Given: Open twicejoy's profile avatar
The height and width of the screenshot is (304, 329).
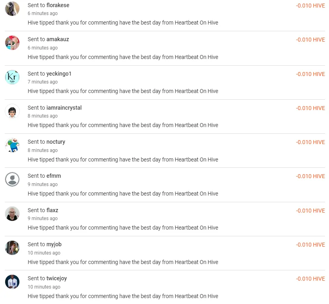Looking at the screenshot, I should (12, 282).
